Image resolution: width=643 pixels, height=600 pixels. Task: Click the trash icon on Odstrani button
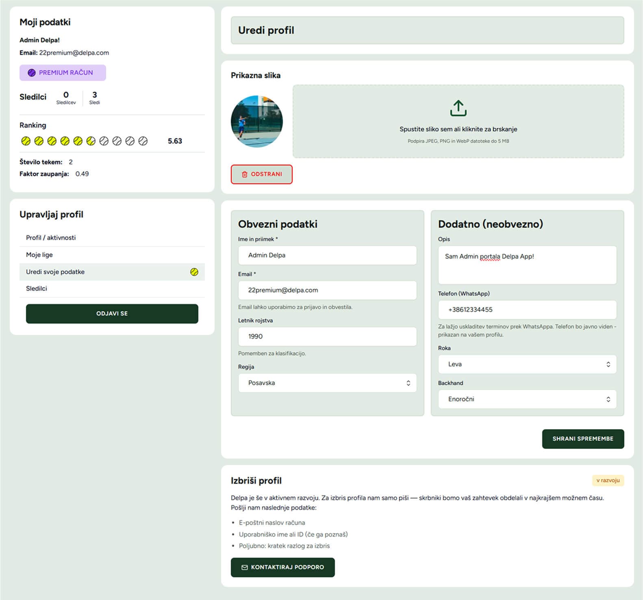click(x=245, y=174)
